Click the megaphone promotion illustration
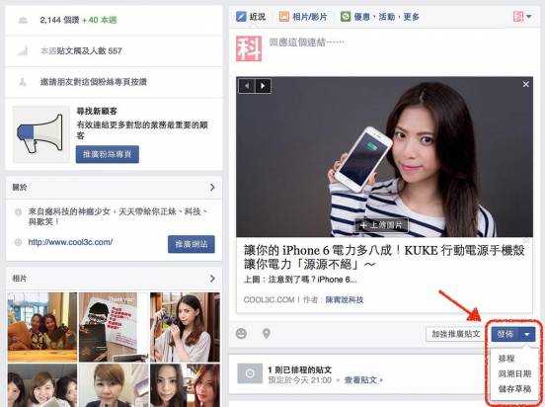The image size is (545, 407). pyautogui.click(x=41, y=134)
